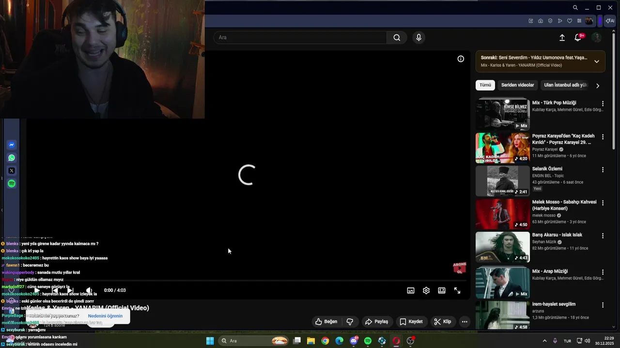The image size is (620, 348).
Task: Click browser send/flow arrow icon
Action: (560, 21)
